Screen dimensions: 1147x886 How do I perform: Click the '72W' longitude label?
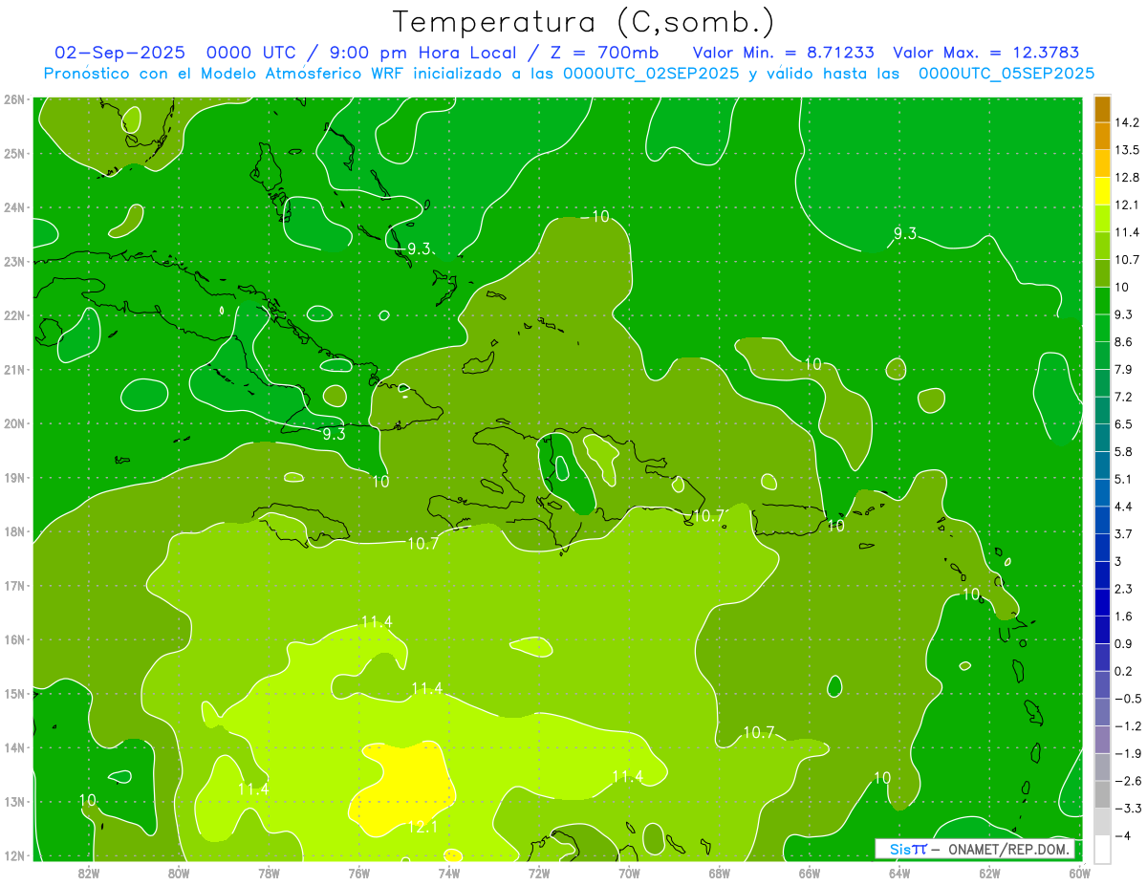[x=539, y=872]
